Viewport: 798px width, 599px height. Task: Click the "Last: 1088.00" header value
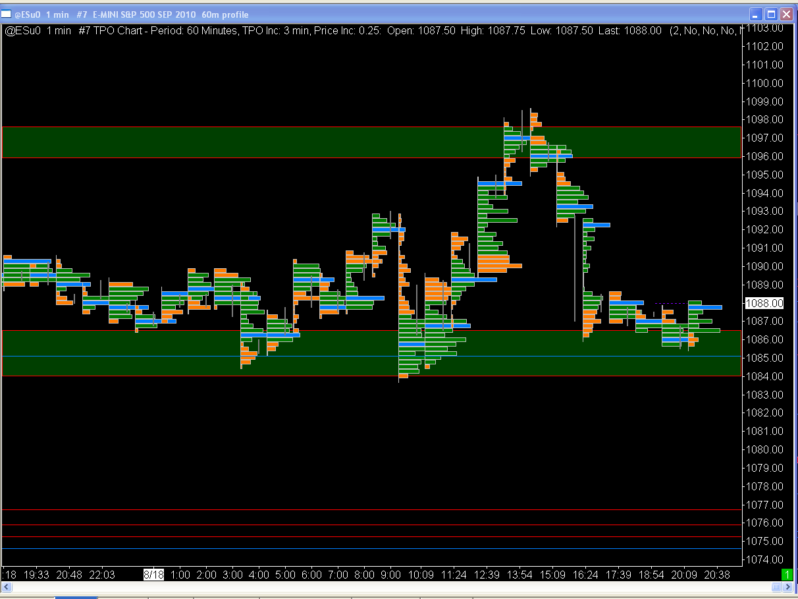pos(630,30)
